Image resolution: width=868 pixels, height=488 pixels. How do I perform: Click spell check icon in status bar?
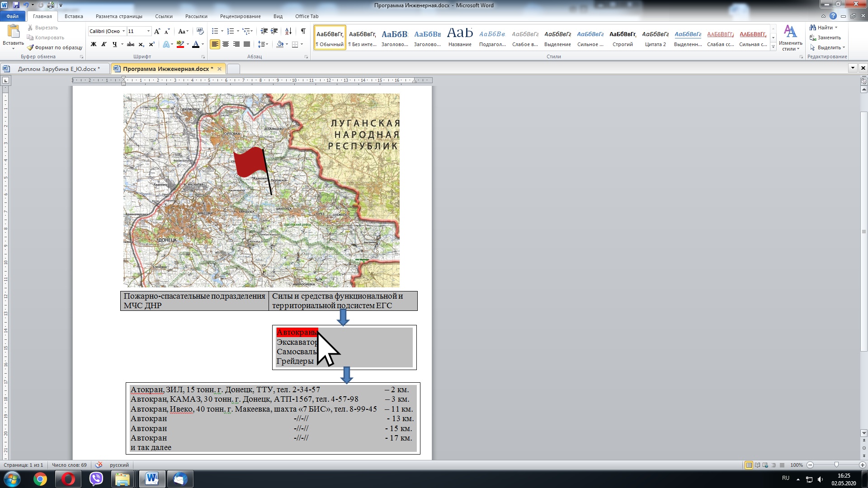[x=99, y=465]
